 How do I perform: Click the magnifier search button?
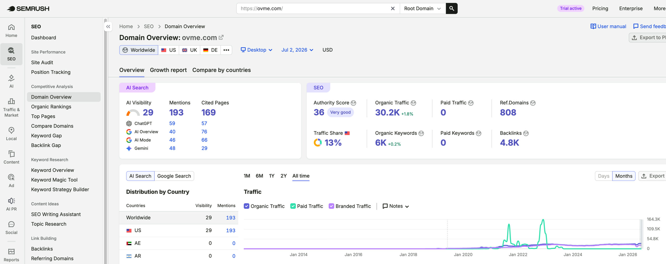pyautogui.click(x=452, y=9)
